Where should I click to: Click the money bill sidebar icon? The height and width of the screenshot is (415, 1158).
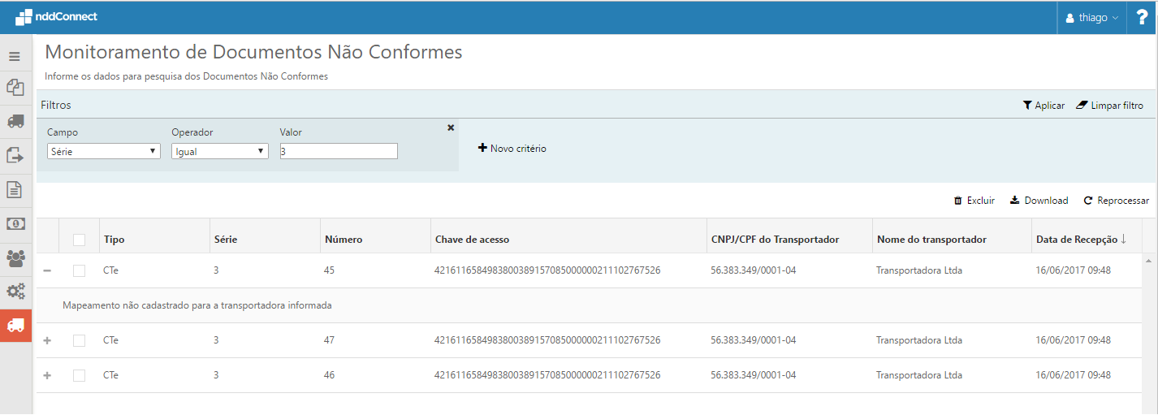[x=15, y=223]
